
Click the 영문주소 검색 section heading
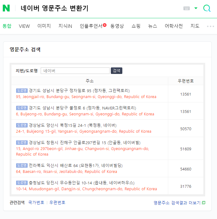coord(25,49)
